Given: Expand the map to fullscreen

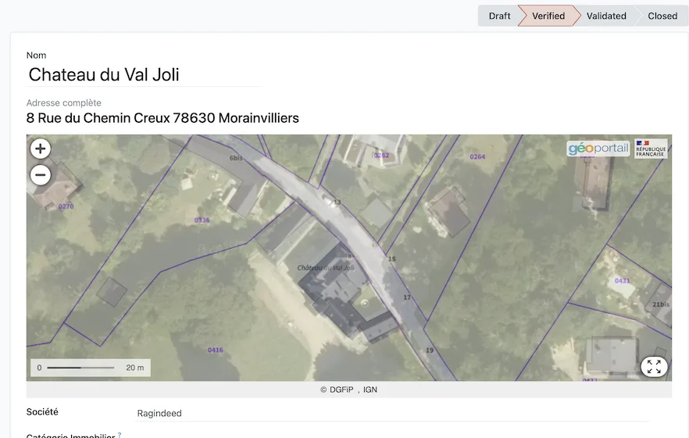Looking at the screenshot, I should coord(654,366).
